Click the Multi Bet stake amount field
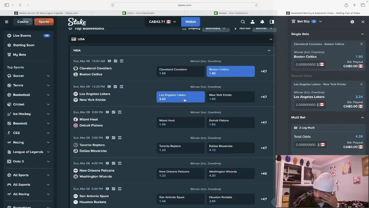The image size is (369, 208). (x=310, y=145)
